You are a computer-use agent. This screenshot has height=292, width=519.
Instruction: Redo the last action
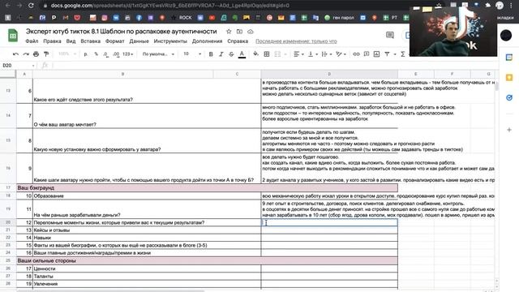pyautogui.click(x=26, y=54)
